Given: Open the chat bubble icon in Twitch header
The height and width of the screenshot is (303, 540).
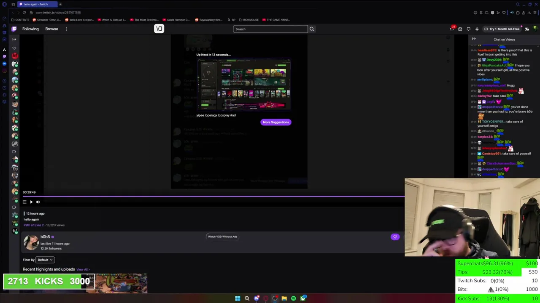Looking at the screenshot, I should 468,29.
